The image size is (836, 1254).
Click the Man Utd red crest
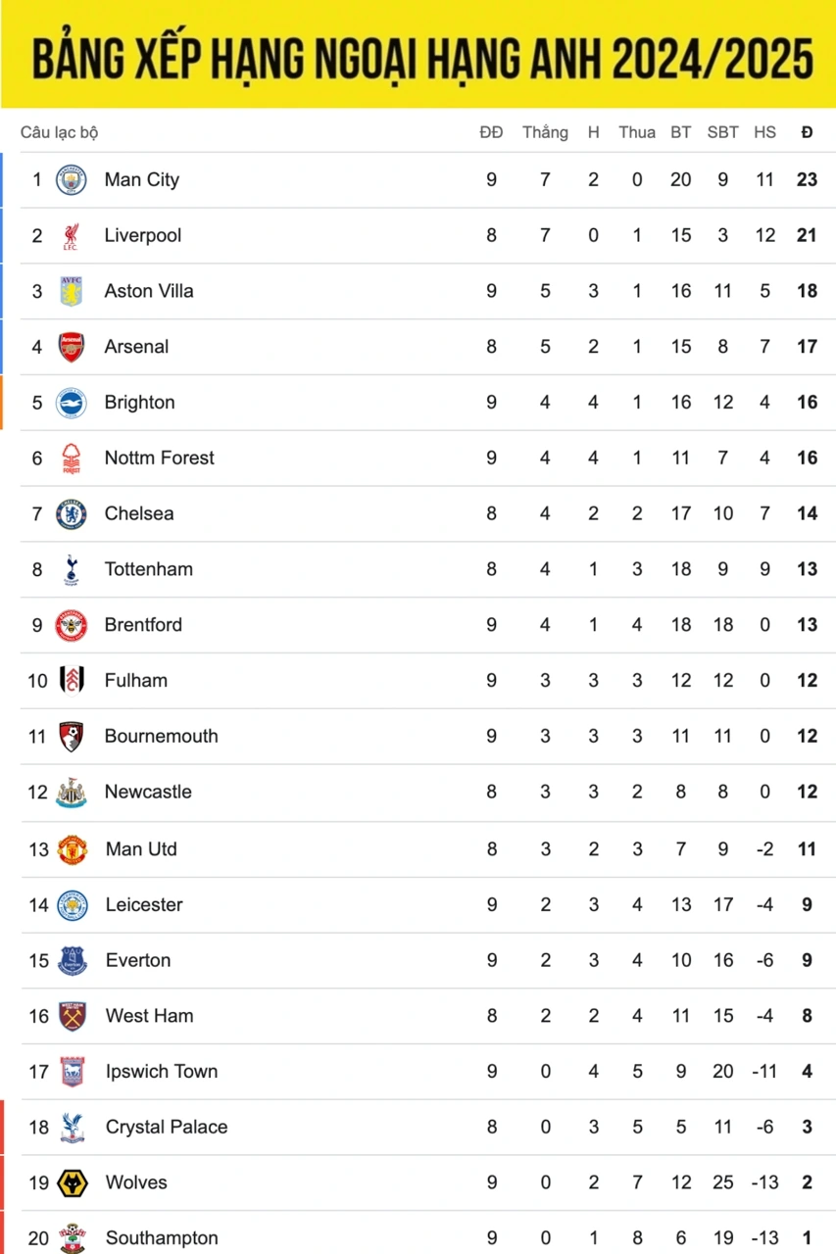coord(72,849)
